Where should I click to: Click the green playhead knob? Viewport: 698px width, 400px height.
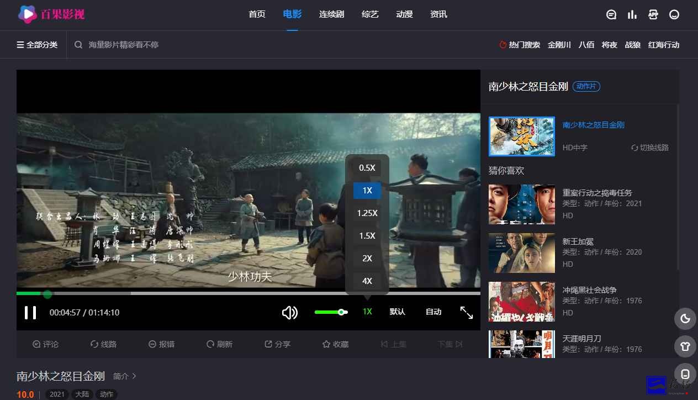click(47, 294)
